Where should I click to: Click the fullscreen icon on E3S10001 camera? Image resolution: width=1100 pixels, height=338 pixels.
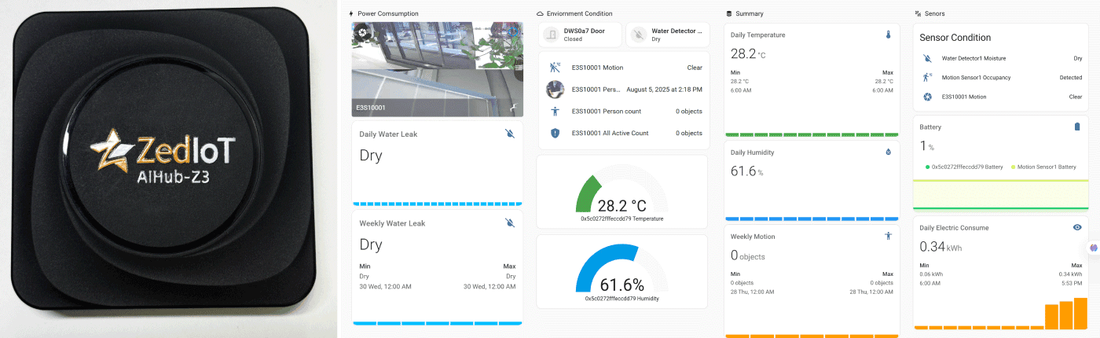click(x=512, y=107)
